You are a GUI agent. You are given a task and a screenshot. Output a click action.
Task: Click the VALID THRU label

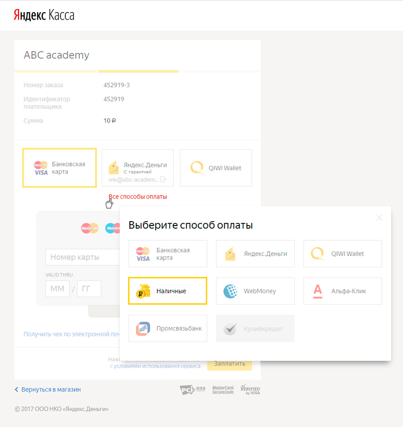(x=59, y=275)
